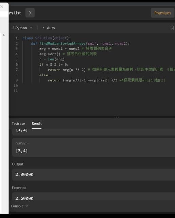
Task: Close the left panel with X icon
Action: [x=2, y=7]
